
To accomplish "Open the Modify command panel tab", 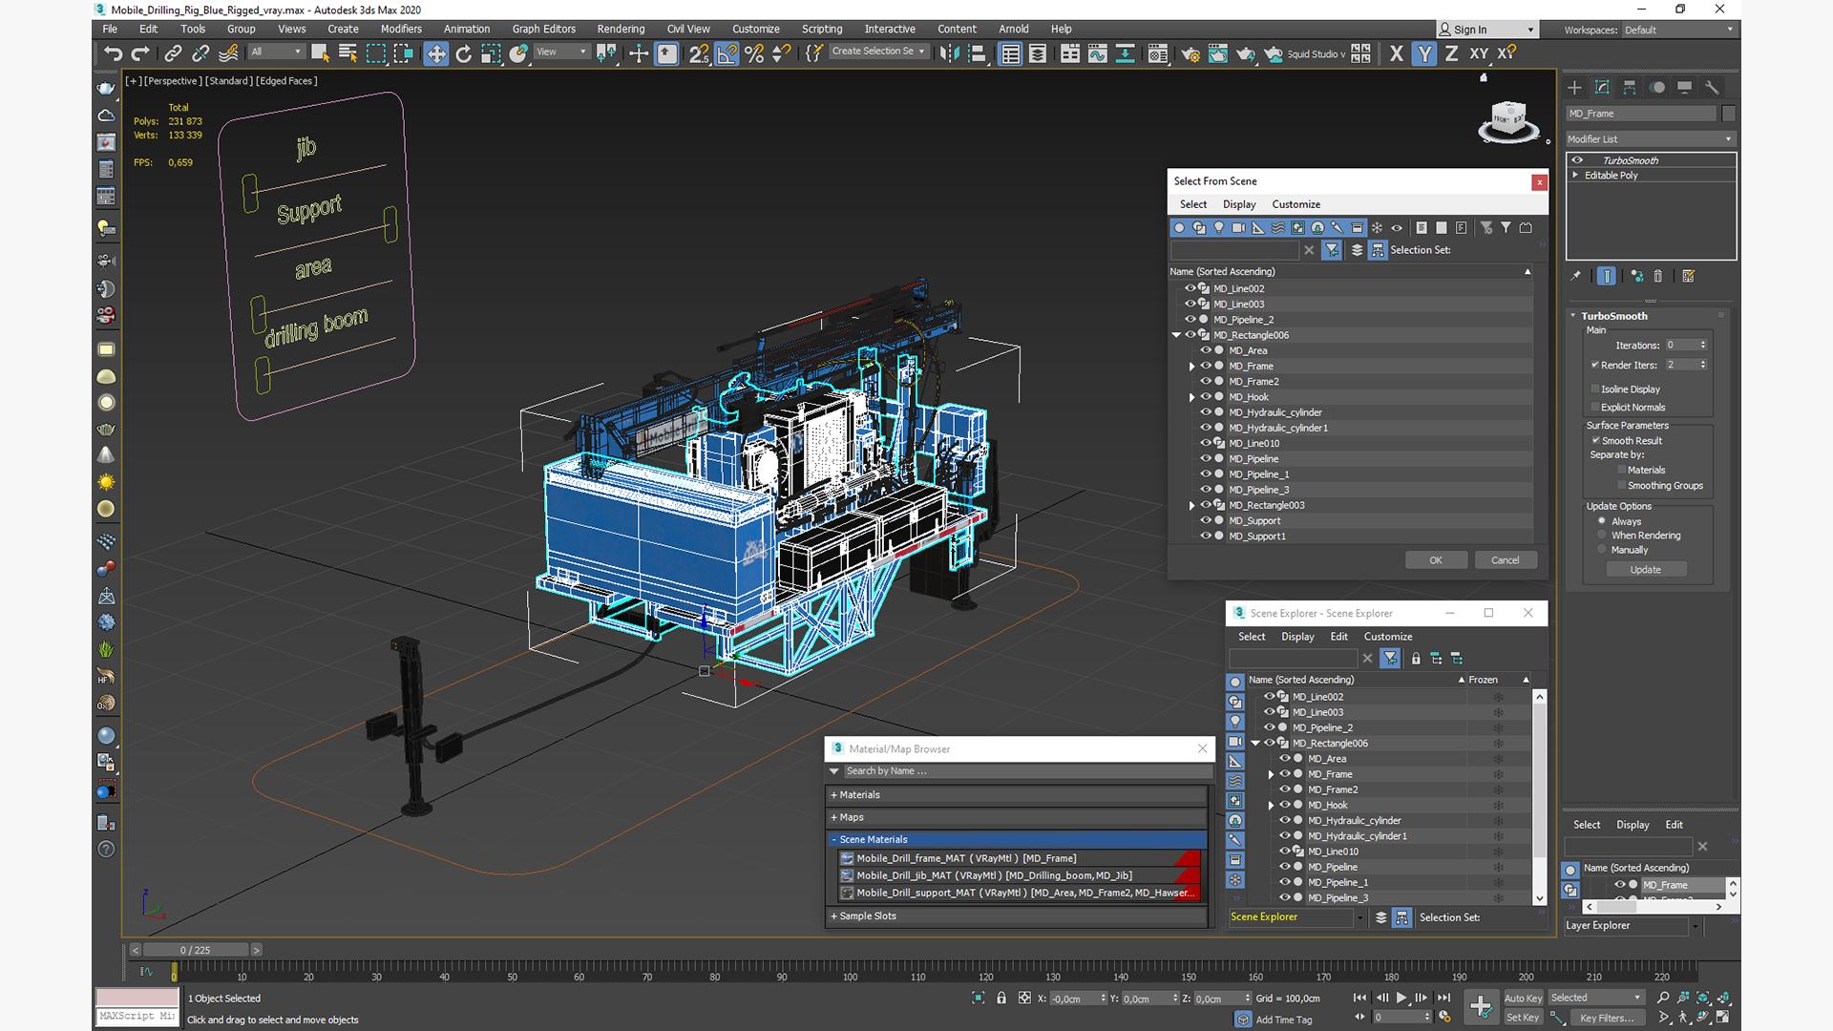I will click(x=1602, y=88).
